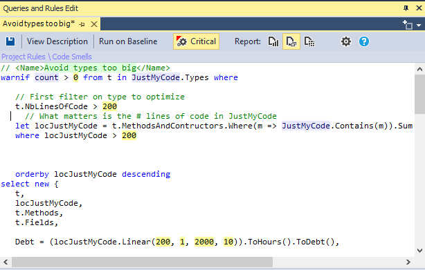The image size is (425, 270).
Task: Click the vertical scrollbar up arrow
Action: [x=419, y=69]
